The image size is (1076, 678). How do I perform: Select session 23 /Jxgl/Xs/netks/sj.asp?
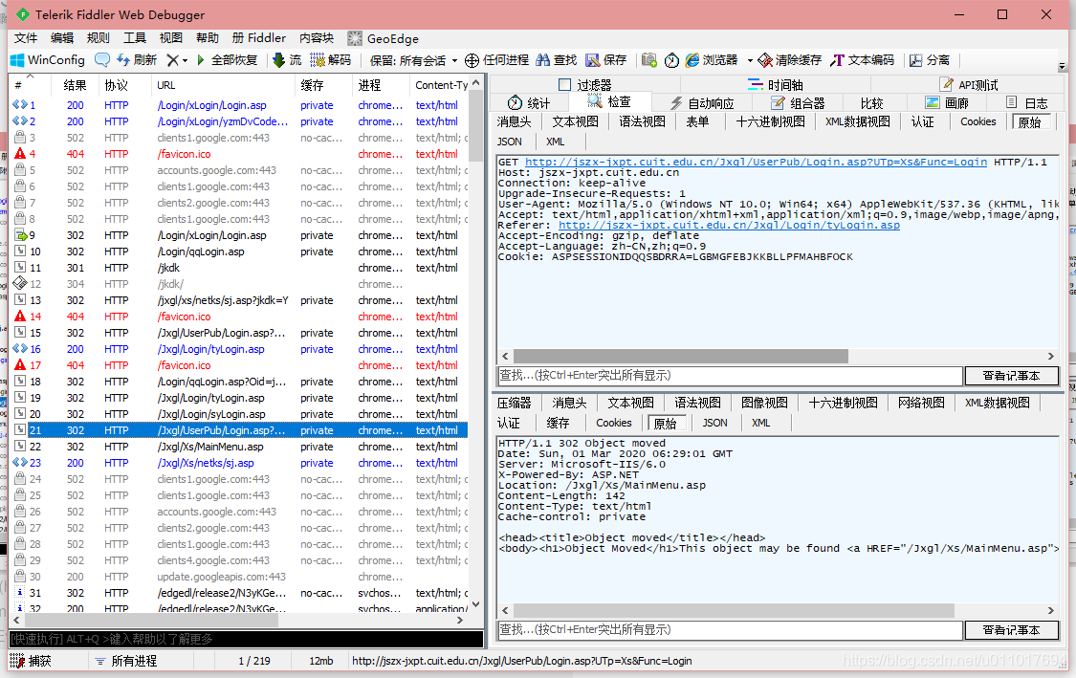pyautogui.click(x=239, y=463)
